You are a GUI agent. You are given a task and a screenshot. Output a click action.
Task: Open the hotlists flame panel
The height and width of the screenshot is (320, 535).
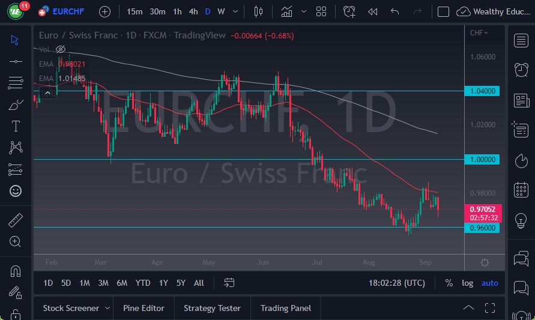click(521, 161)
